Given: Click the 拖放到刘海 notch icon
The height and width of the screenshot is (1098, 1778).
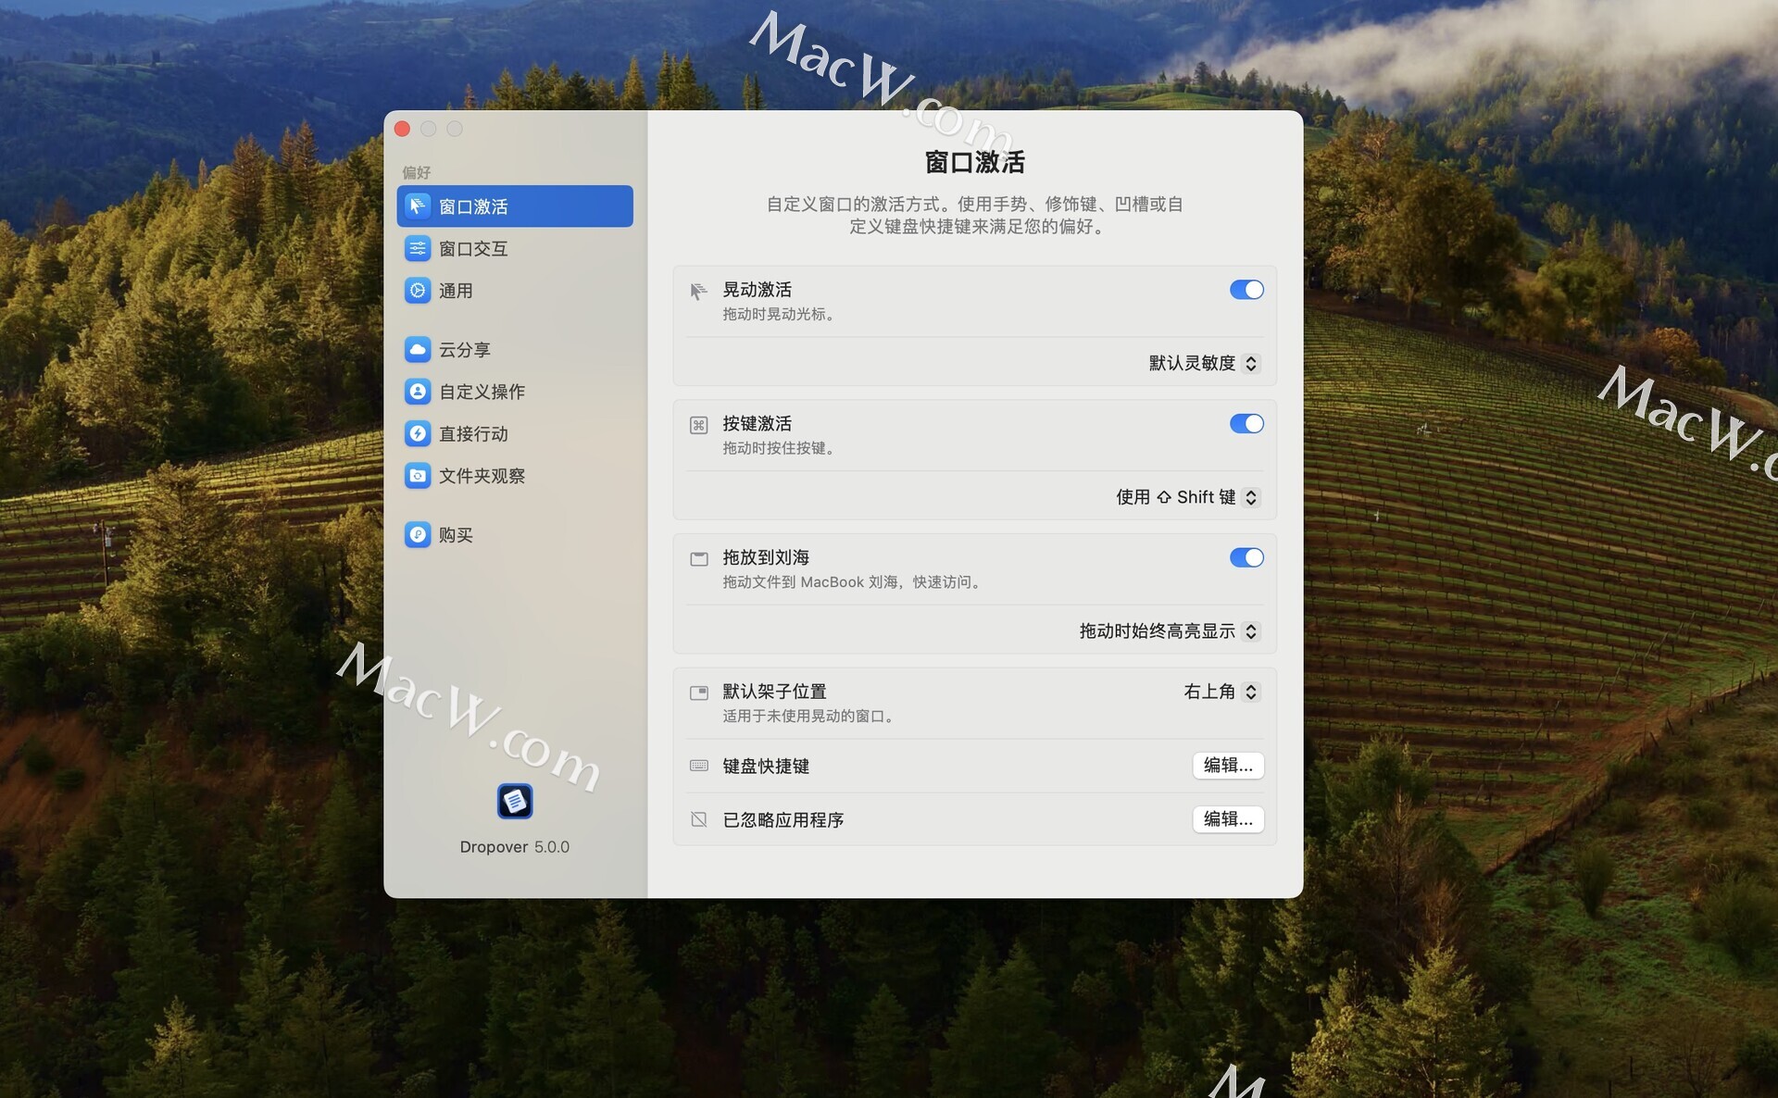Looking at the screenshot, I should point(699,559).
